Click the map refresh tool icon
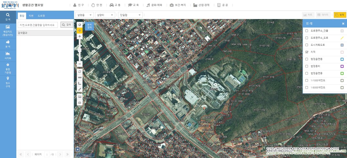 tap(80, 72)
